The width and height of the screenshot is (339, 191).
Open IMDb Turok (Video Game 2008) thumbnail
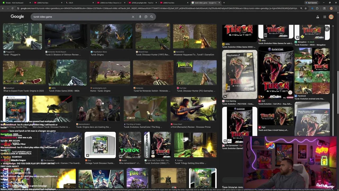point(68,73)
